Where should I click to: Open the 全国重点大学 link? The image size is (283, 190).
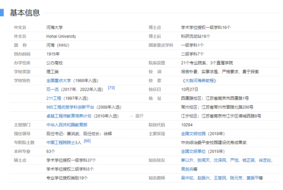point(59,81)
